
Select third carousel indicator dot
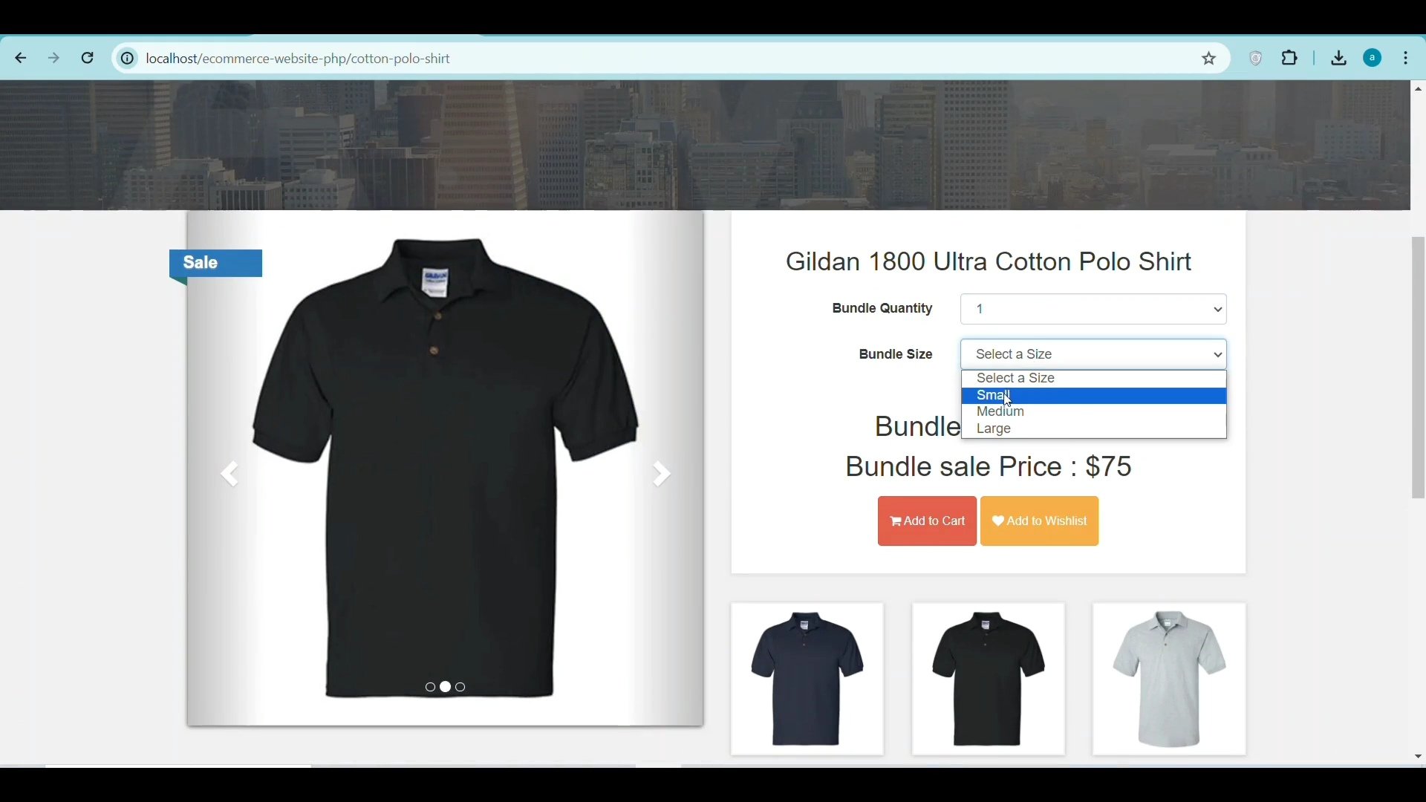pos(461,688)
